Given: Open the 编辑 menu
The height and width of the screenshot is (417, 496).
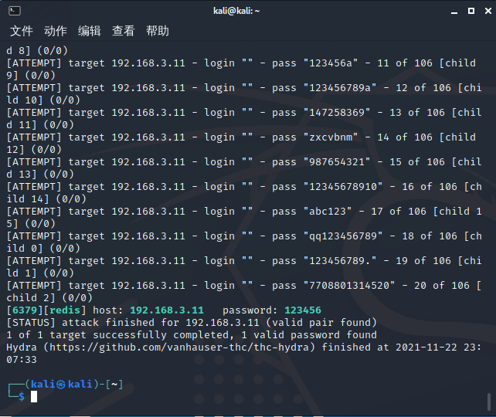Looking at the screenshot, I should 90,31.
